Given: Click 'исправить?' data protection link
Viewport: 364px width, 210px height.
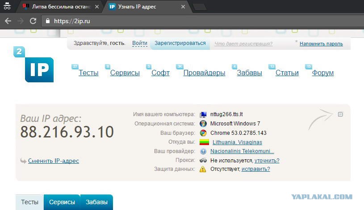Looking at the screenshot, I should (x=256, y=169).
